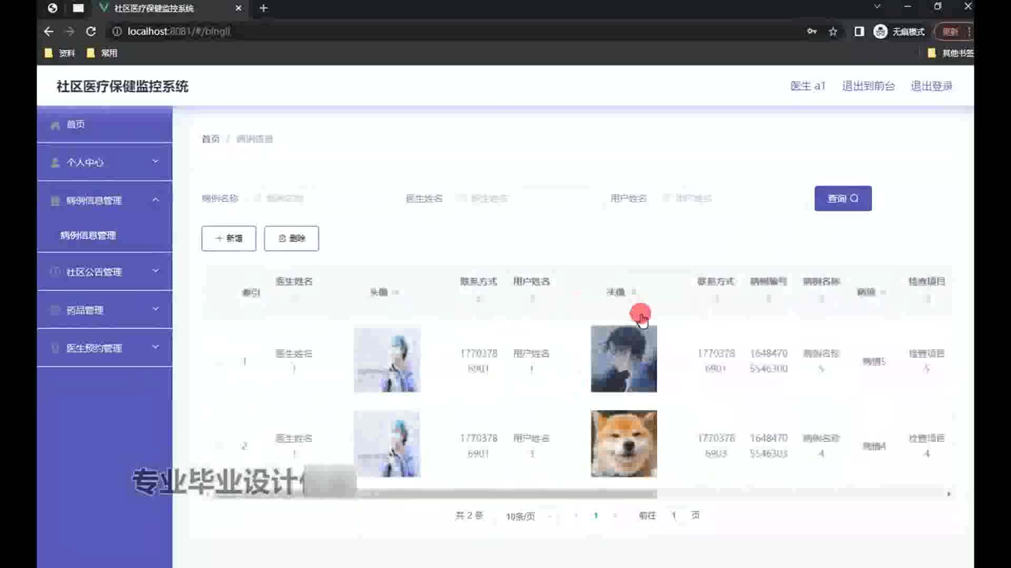Go back with the browser back arrow
Image resolution: width=1011 pixels, height=568 pixels.
(48, 32)
